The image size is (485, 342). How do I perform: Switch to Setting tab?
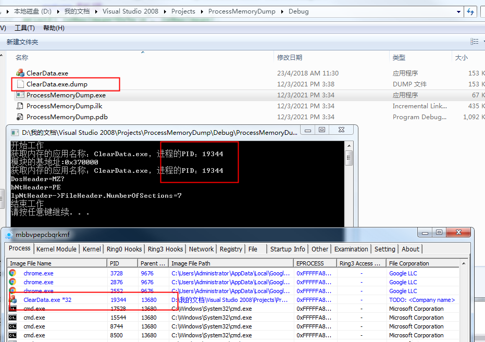click(385, 249)
